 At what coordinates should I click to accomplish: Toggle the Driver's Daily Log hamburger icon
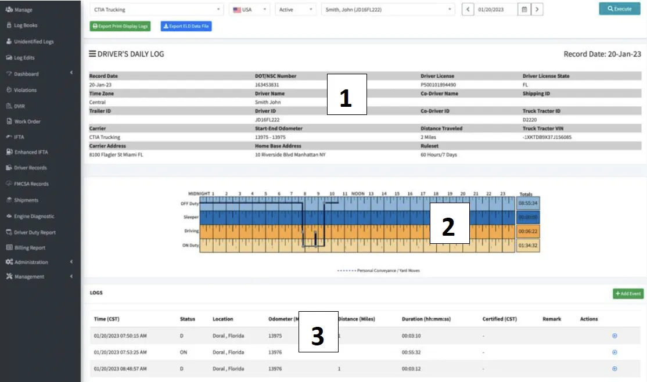pyautogui.click(x=92, y=54)
